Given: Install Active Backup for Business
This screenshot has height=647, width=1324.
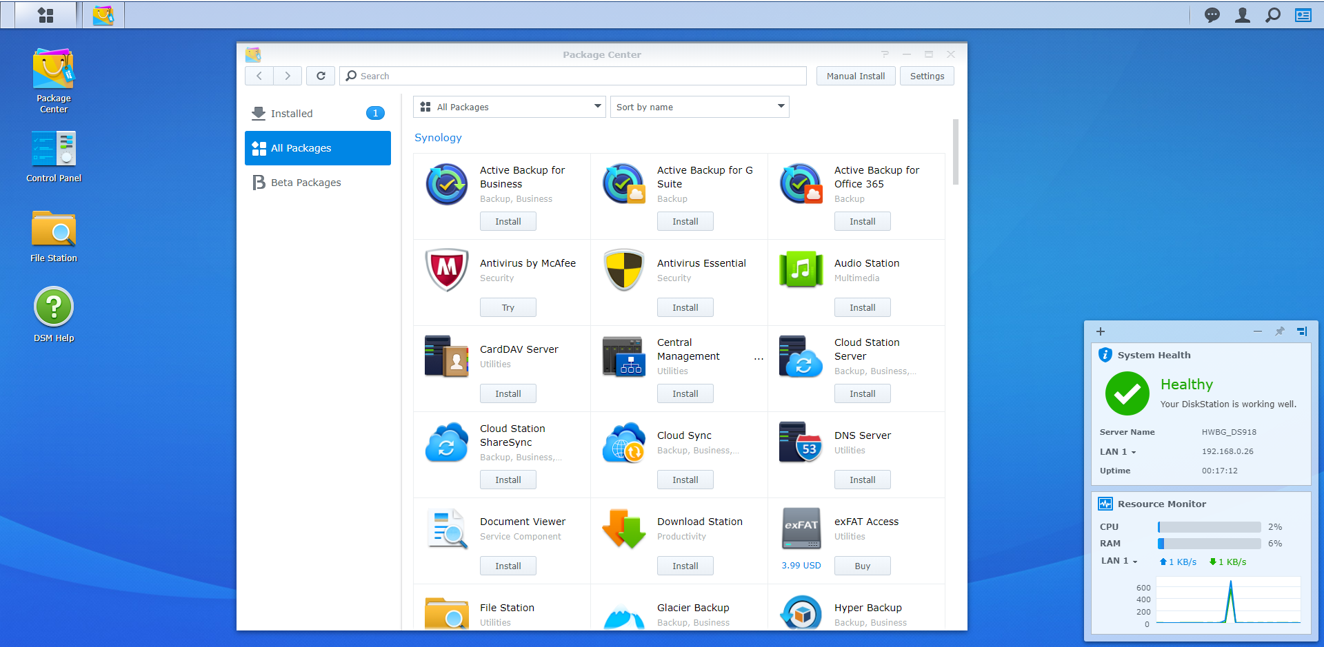Looking at the screenshot, I should point(508,221).
